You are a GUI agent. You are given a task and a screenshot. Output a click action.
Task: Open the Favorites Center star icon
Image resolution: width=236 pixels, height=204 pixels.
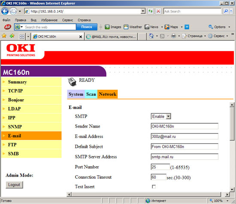pos(4,36)
